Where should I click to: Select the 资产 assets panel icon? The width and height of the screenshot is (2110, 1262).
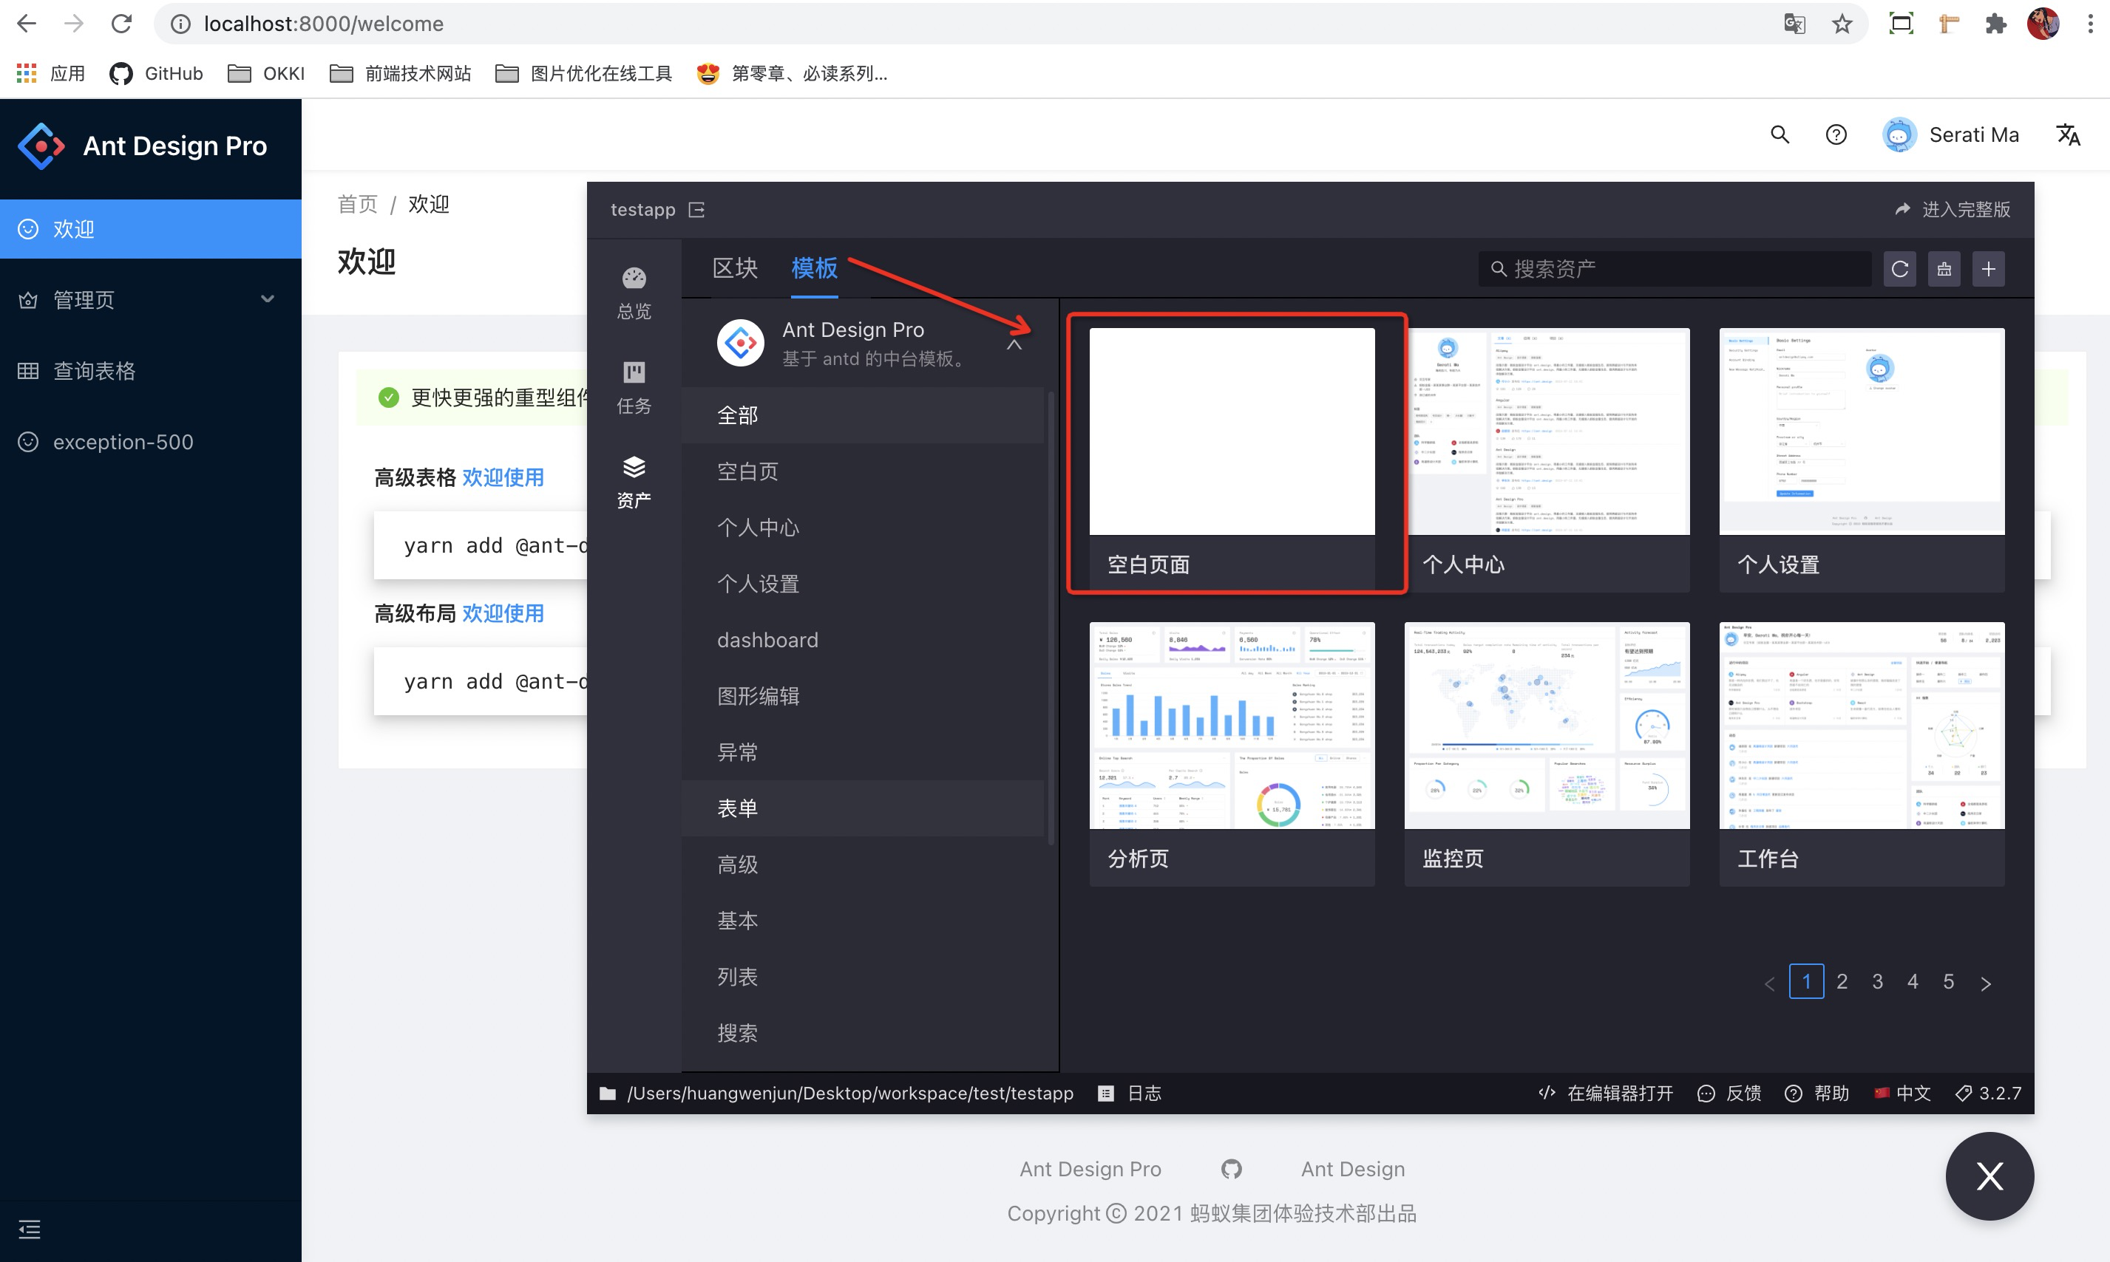point(633,479)
